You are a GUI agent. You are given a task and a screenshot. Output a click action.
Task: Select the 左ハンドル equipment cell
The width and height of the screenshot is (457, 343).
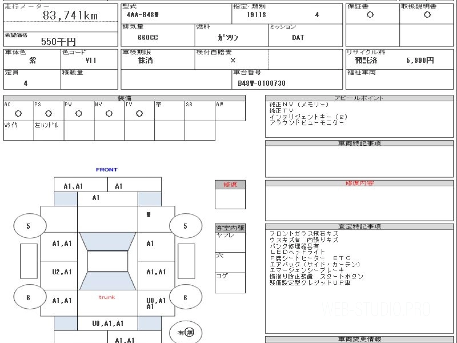[x=49, y=131]
